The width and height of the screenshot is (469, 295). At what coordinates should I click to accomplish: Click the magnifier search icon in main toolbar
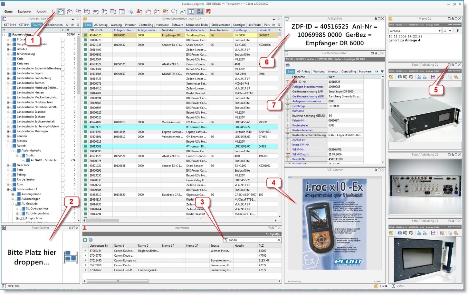78,12
